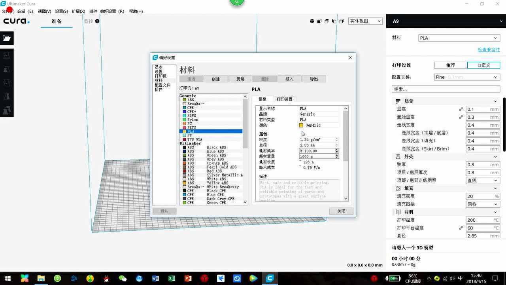Screen dimensions: 506x285
Task: Switch print setup to 推荐 mode
Action: (x=450, y=65)
